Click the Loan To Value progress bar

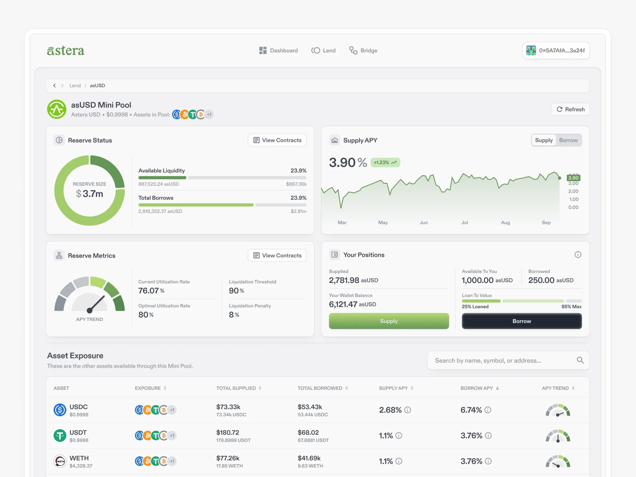(521, 301)
